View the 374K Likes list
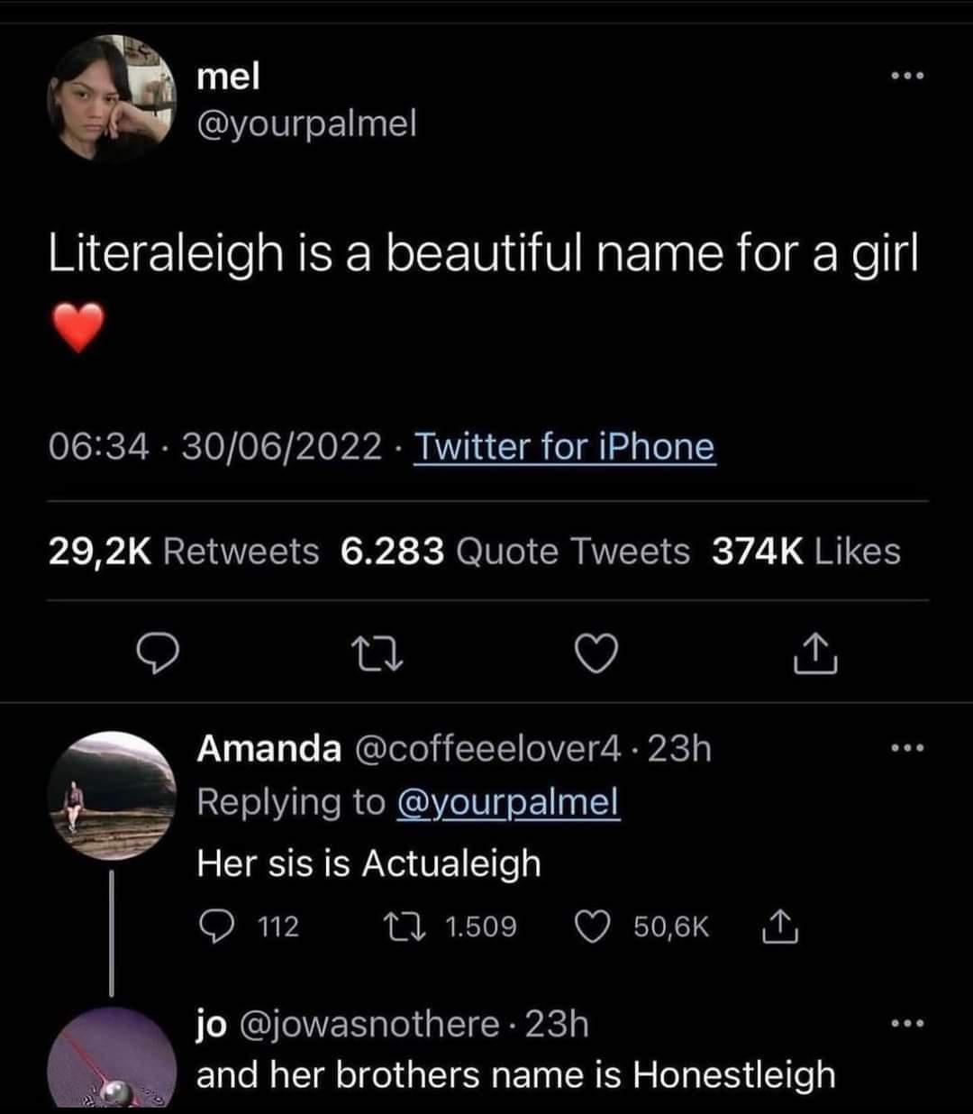This screenshot has width=973, height=1114. point(805,551)
